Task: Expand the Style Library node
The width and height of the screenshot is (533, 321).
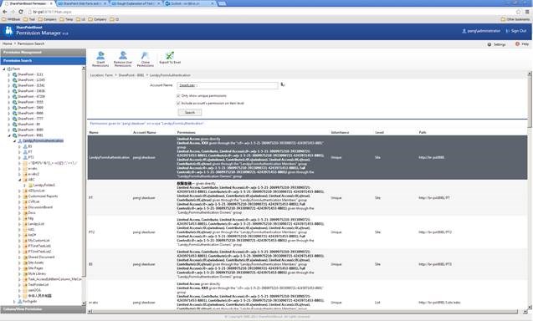Action: coord(20,274)
